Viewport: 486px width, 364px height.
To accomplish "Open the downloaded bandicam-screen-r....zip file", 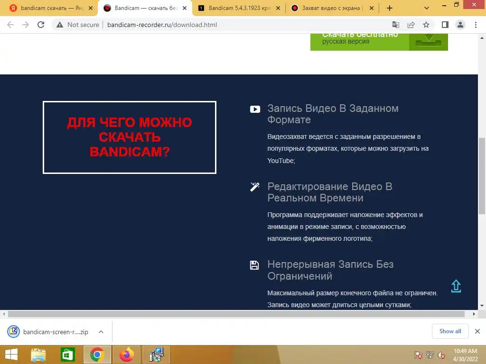I will pyautogui.click(x=48, y=332).
